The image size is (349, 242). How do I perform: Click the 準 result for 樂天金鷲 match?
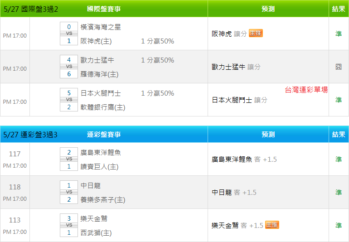point(339,225)
